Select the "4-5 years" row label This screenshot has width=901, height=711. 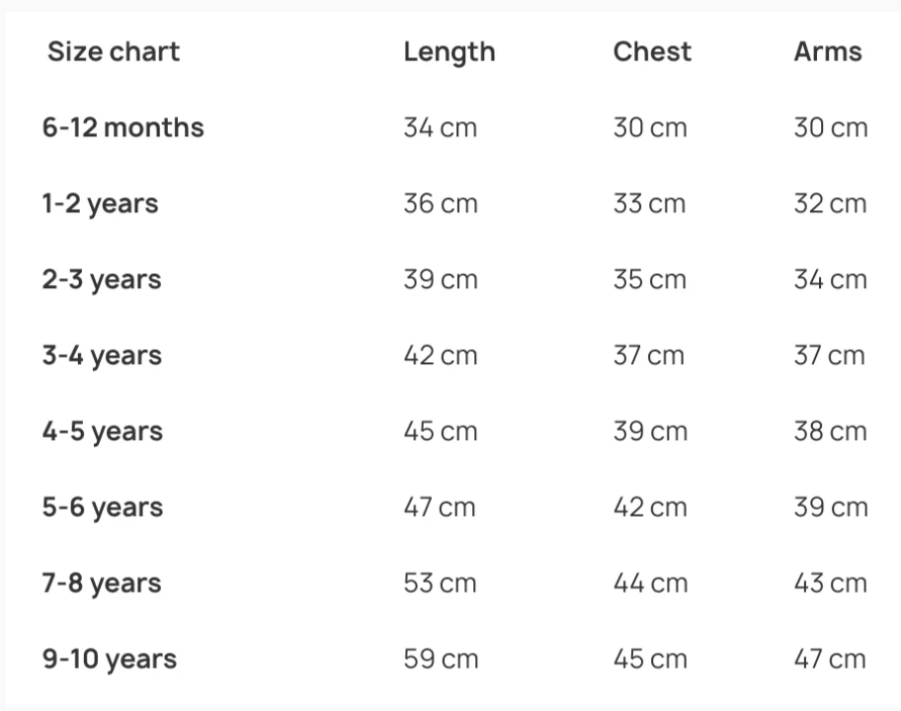coord(102,432)
